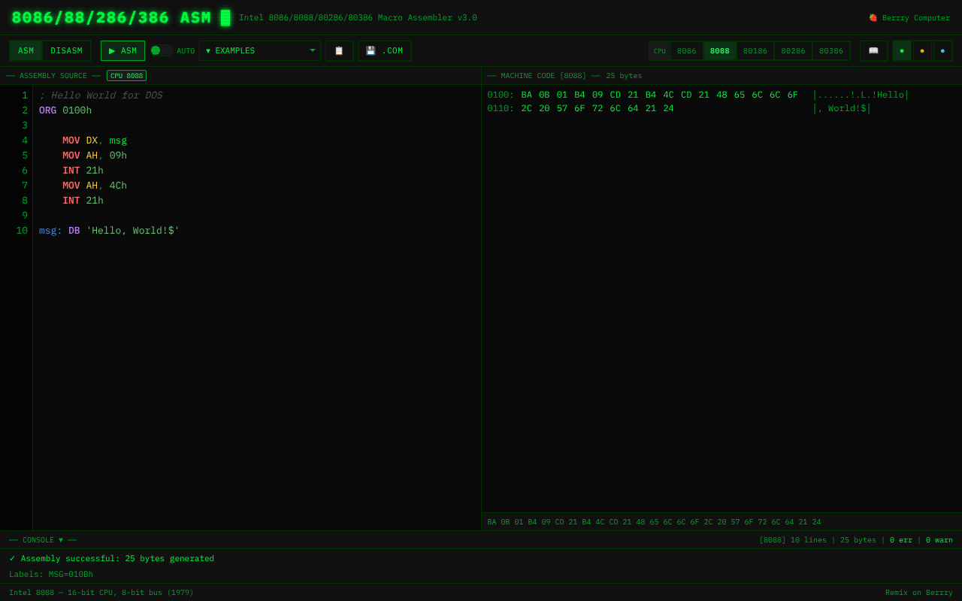
Task: Run the assembler with ▶ ASM button
Action: (x=123, y=51)
